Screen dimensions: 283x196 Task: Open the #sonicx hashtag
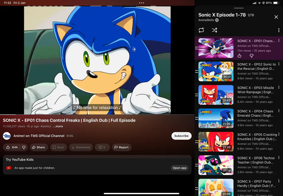click(x=46, y=126)
